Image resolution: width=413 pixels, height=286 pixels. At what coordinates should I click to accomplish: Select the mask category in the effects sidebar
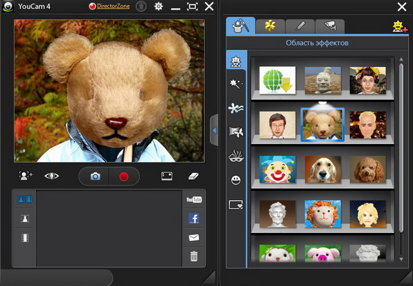coord(236,156)
